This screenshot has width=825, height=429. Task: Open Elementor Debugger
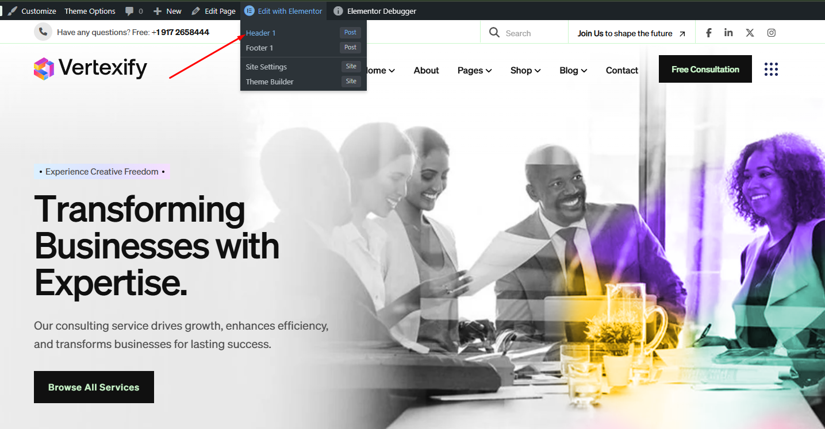coord(375,11)
